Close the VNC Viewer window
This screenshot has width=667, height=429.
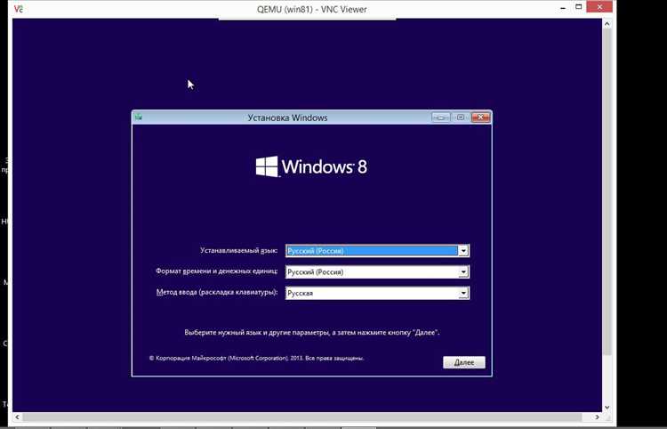[599, 7]
